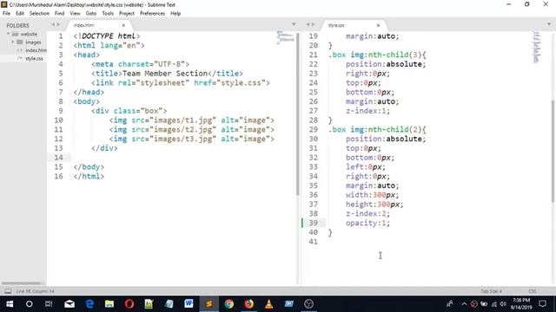The image size is (556, 312).
Task: Launch Firefox from taskbar
Action: (x=249, y=304)
